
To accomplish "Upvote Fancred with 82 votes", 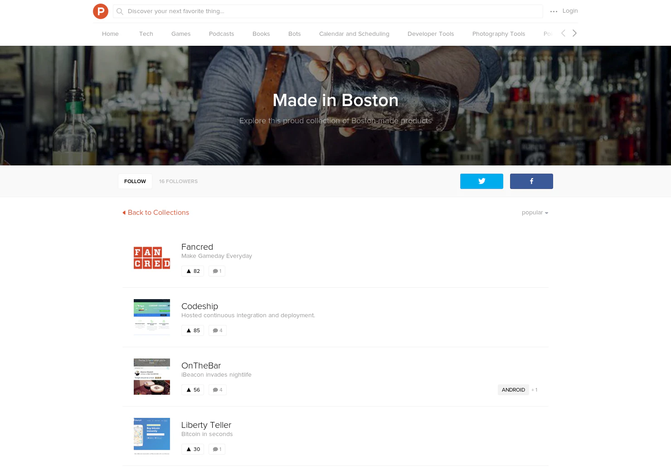I will 193,271.
